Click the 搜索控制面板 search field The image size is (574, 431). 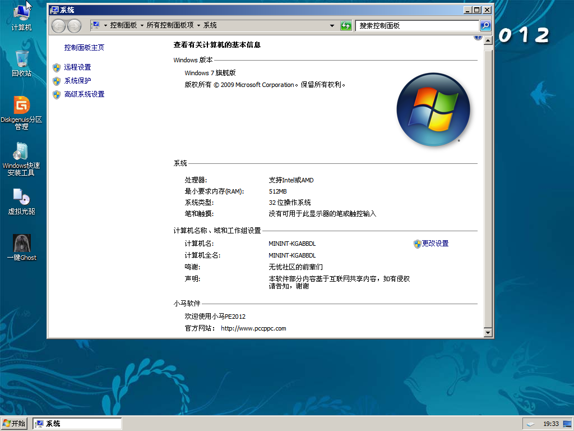(x=417, y=26)
